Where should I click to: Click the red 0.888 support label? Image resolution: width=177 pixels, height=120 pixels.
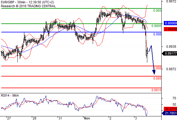point(157,68)
